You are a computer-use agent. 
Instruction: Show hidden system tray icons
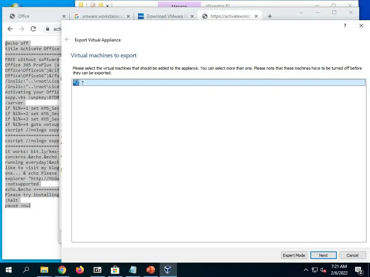(x=306, y=270)
